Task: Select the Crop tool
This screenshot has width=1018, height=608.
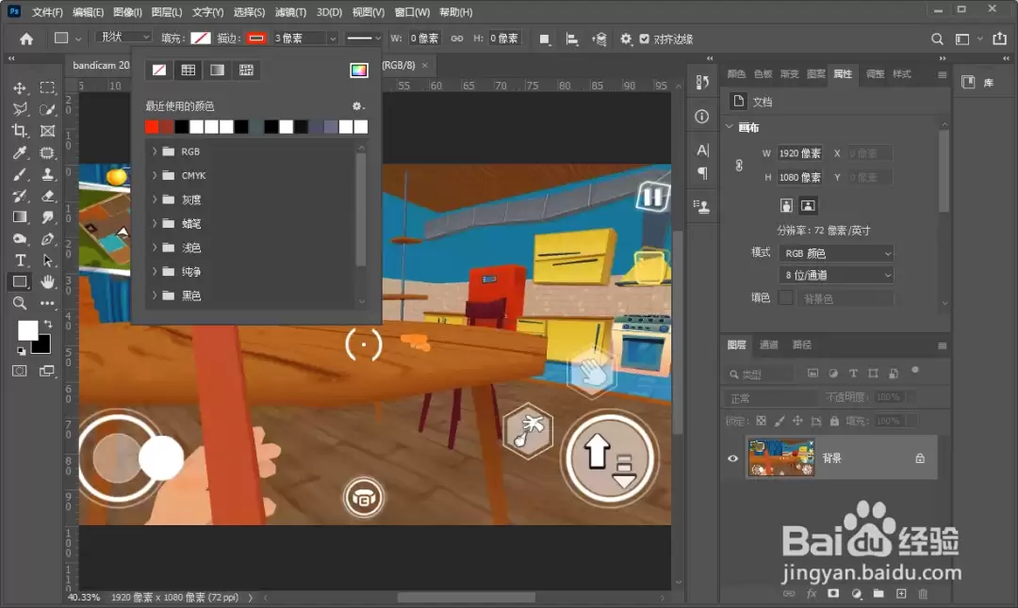Action: pos(20,131)
